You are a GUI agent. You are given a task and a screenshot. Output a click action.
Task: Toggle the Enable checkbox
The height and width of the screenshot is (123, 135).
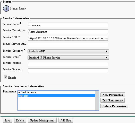[x=6, y=77]
